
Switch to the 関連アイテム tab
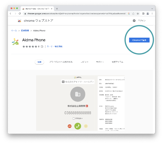point(118,62)
